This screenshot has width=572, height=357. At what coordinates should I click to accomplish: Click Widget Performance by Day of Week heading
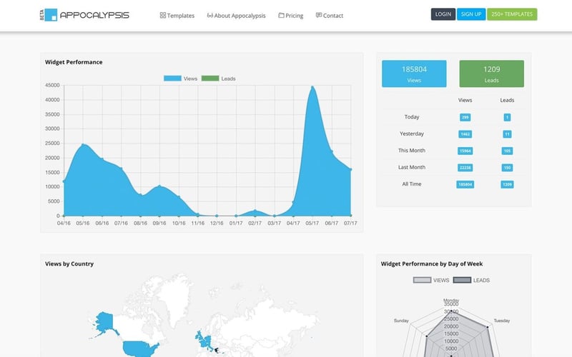[432, 263]
